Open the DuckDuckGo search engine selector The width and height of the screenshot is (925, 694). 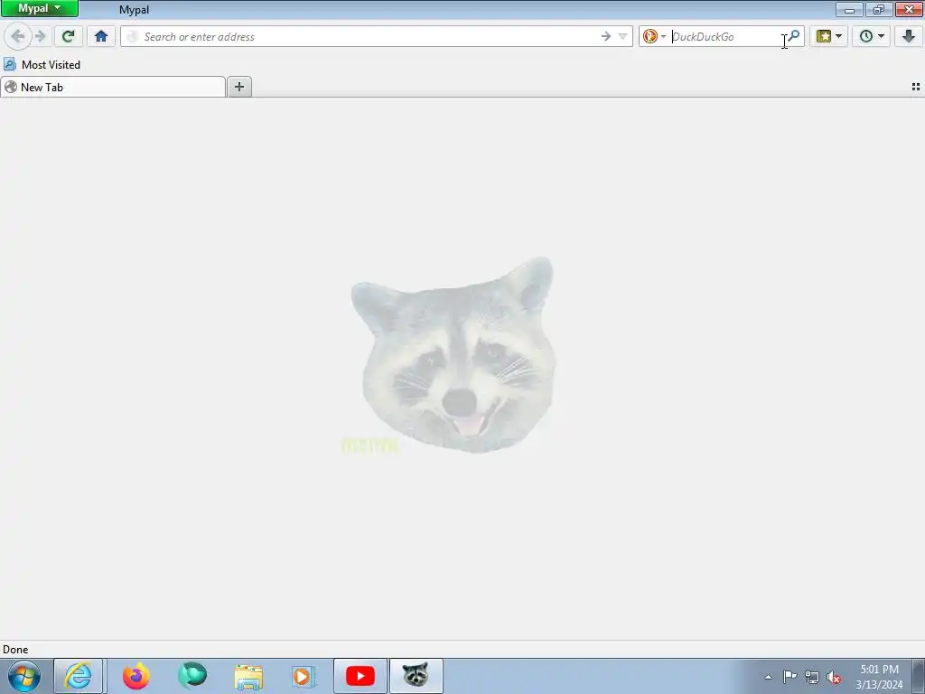(654, 36)
